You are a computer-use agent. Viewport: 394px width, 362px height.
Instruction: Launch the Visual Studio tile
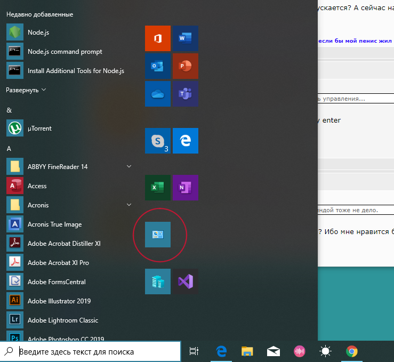point(186,281)
